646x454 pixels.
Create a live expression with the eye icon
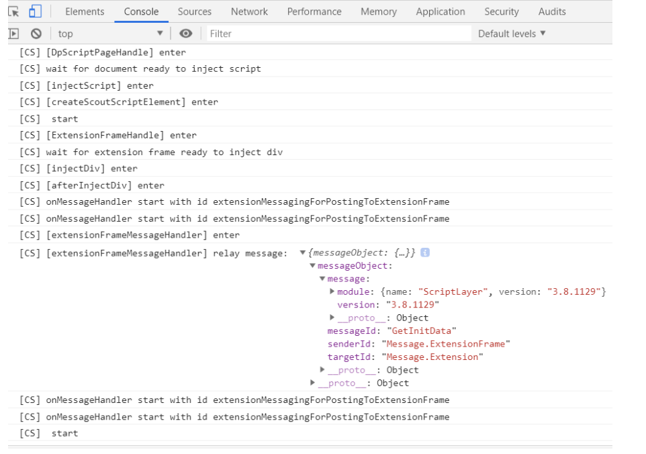point(184,33)
